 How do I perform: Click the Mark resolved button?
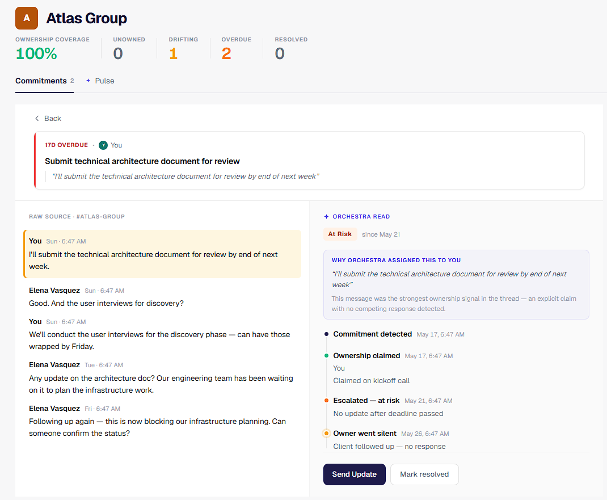click(424, 474)
